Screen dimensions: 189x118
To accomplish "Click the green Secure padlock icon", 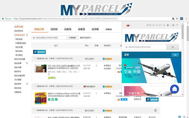I will [x=3, y=19].
